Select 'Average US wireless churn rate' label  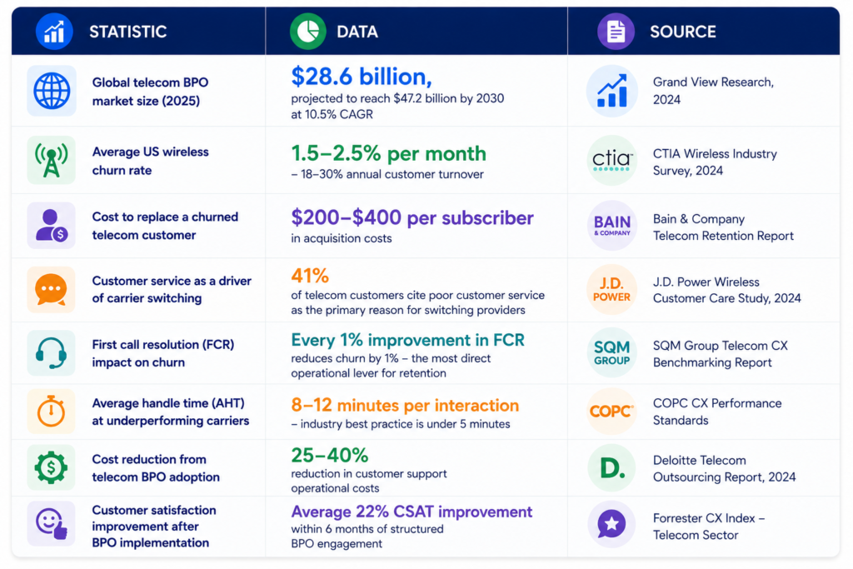(150, 161)
